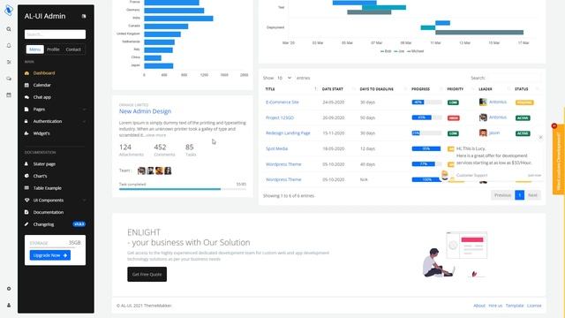Click the Hire us footer link

495,306
